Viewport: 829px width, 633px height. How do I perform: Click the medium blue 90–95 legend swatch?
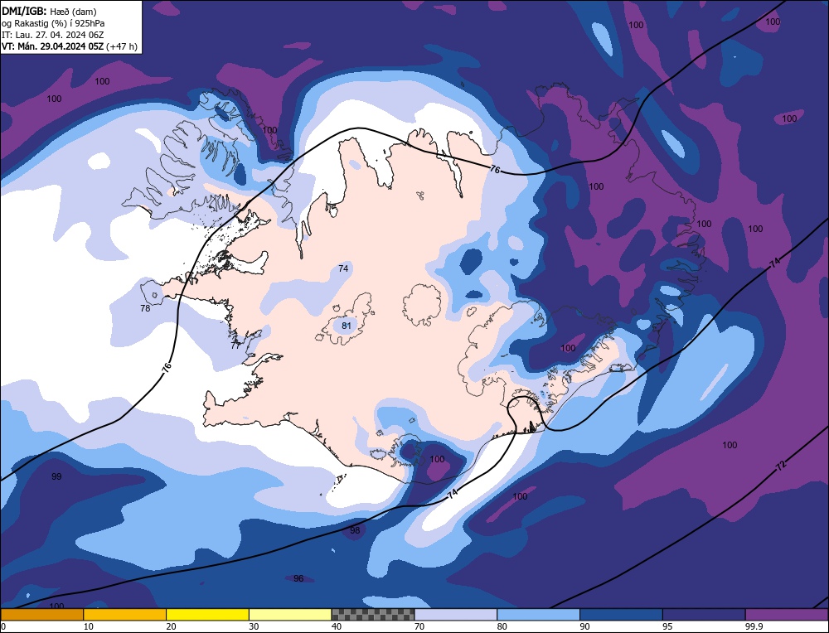point(621,615)
